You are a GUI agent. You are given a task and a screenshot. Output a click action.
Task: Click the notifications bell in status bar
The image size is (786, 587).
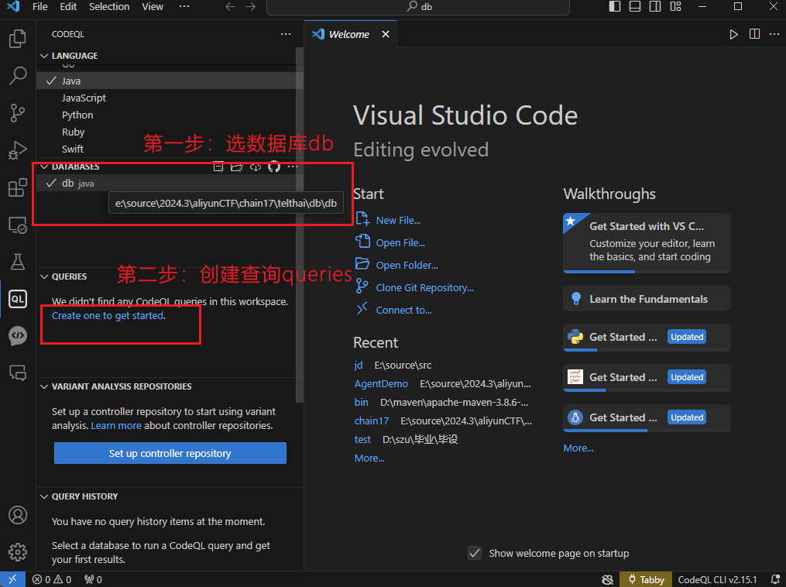point(775,579)
